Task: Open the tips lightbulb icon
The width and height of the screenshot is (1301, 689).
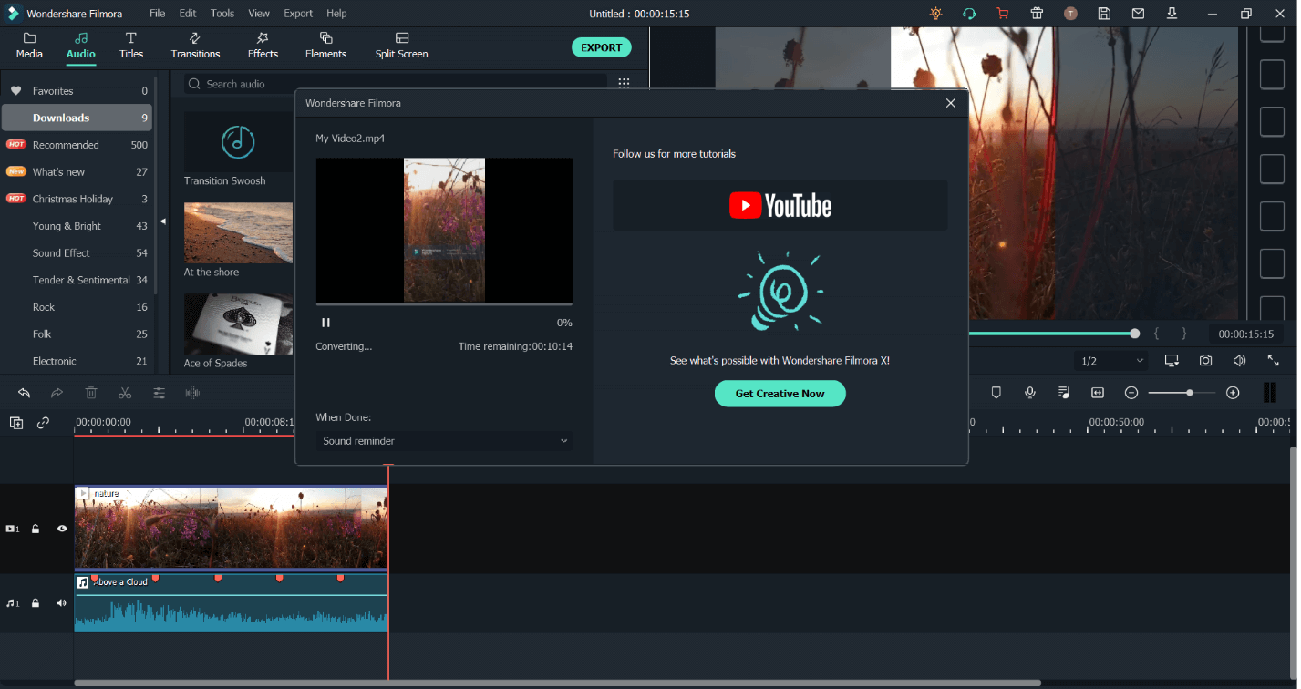Action: [x=935, y=14]
